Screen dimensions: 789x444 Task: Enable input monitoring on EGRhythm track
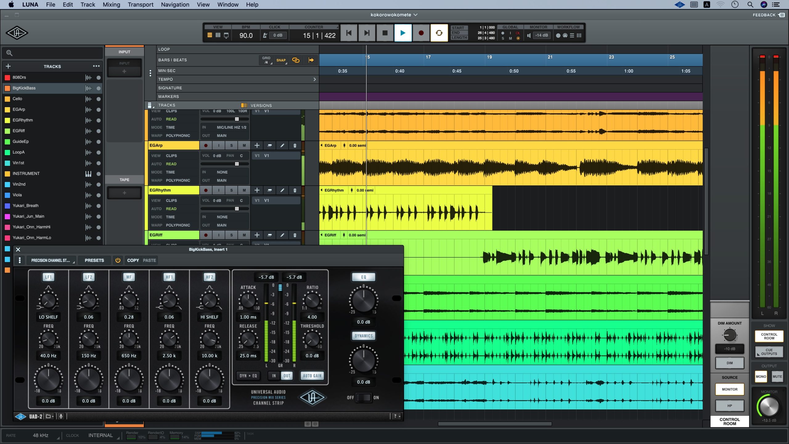pyautogui.click(x=219, y=190)
